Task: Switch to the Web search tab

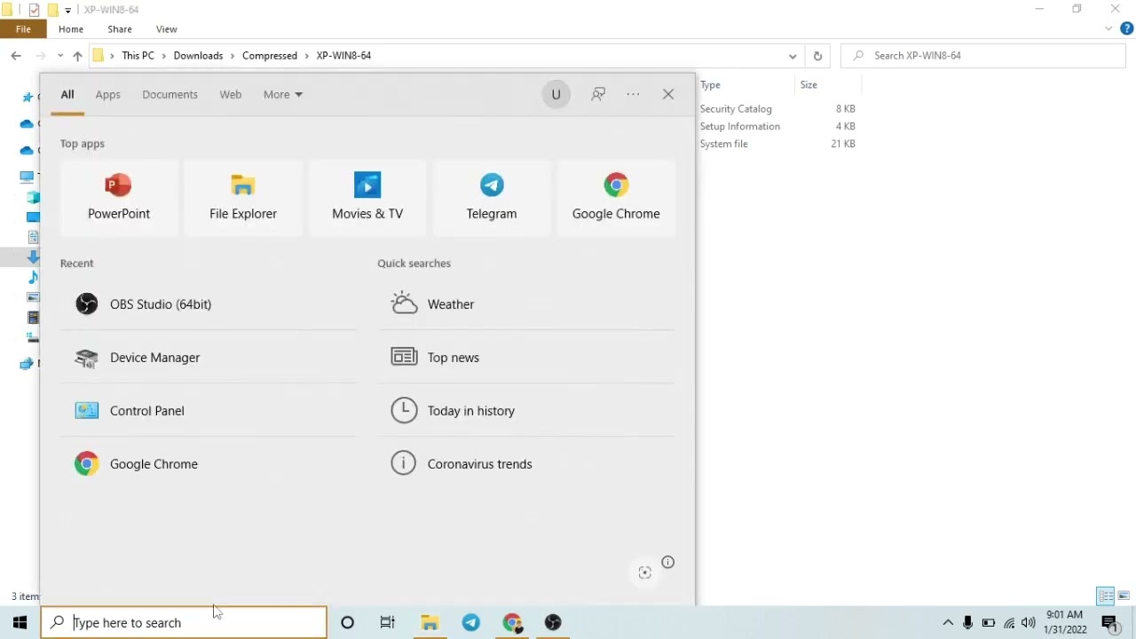Action: pyautogui.click(x=231, y=94)
